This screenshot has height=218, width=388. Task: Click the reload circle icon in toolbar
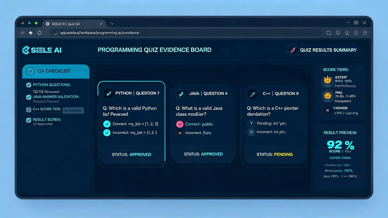click(x=39, y=33)
